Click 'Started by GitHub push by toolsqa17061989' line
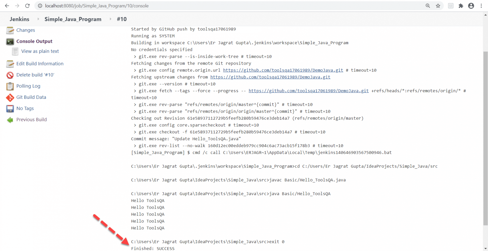The width and height of the screenshot is (488, 251). [184, 29]
